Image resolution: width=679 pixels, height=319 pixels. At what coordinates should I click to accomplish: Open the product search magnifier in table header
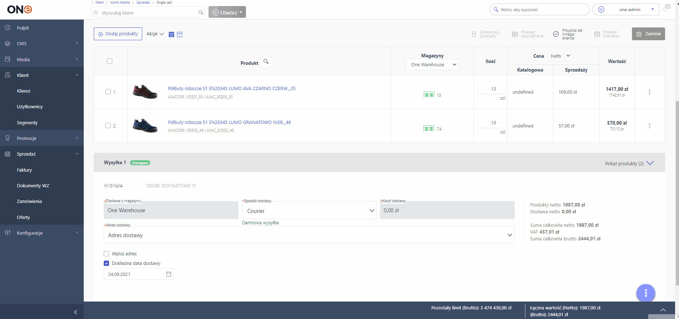coord(266,62)
